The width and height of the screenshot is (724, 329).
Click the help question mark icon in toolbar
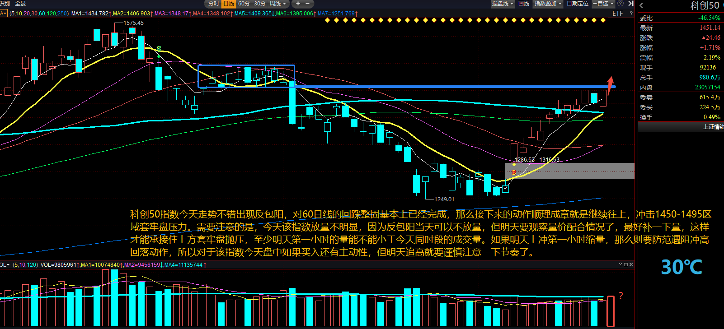621,4
